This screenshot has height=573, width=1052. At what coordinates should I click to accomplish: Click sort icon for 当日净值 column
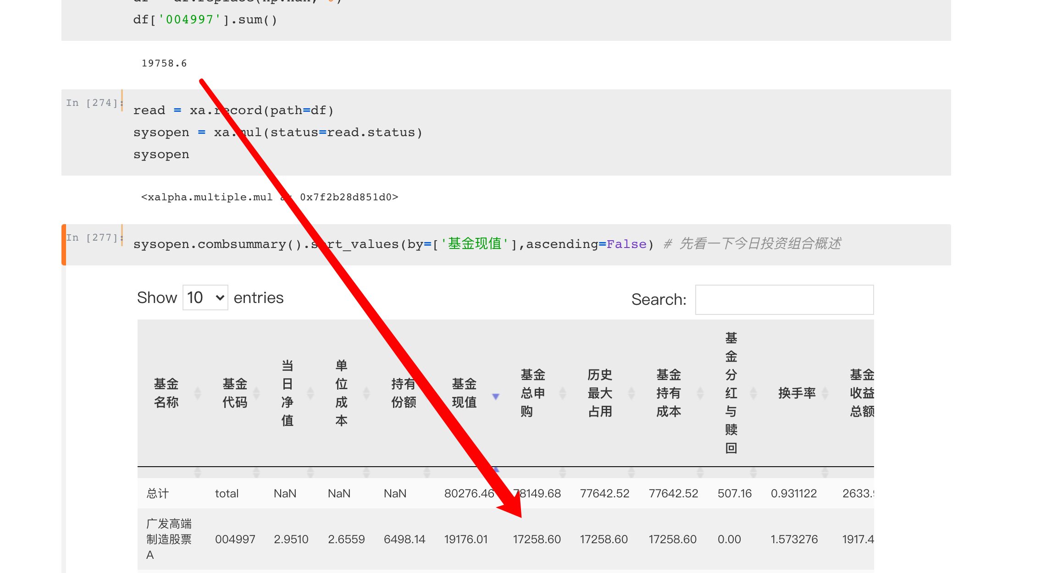click(x=310, y=393)
